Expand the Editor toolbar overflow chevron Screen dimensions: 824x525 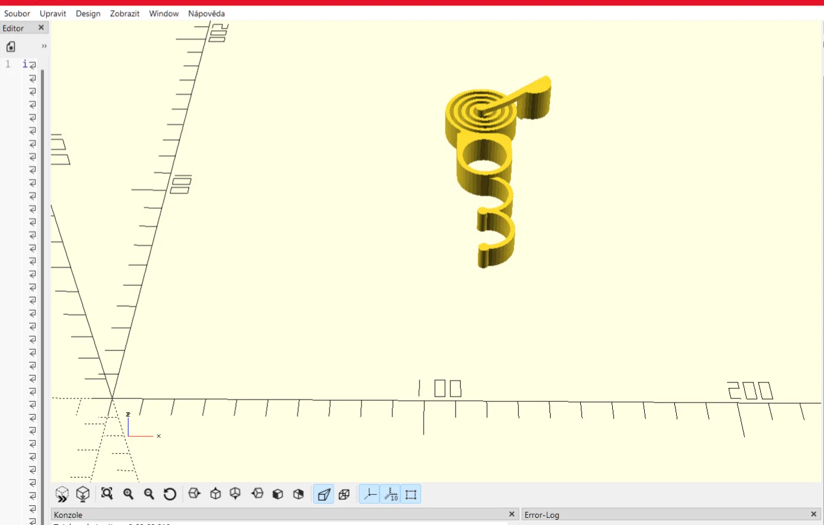tap(44, 46)
